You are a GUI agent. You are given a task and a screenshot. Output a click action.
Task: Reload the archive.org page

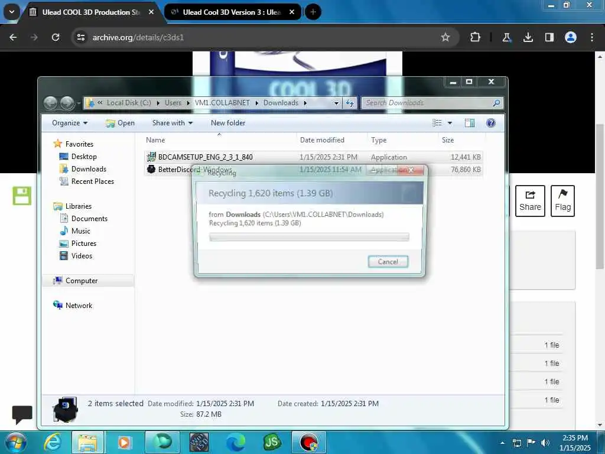click(56, 37)
